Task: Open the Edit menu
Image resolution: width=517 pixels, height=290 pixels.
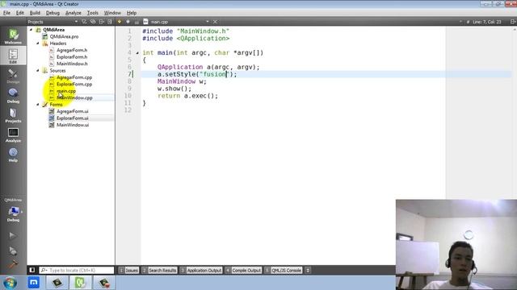Action: coord(19,13)
